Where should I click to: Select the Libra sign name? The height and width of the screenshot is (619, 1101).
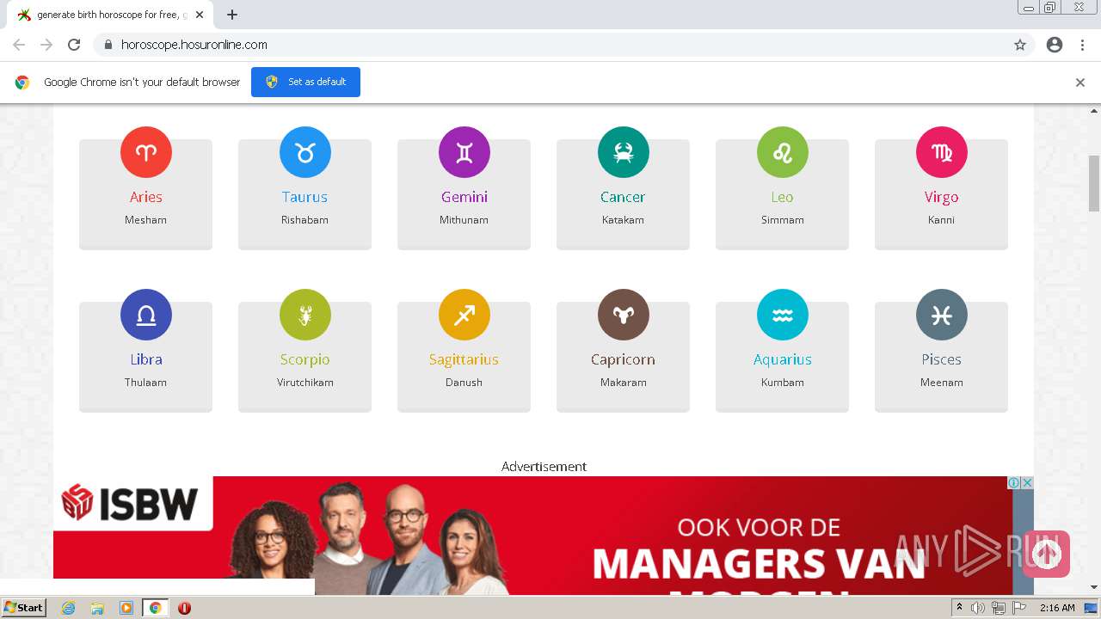[x=146, y=359]
